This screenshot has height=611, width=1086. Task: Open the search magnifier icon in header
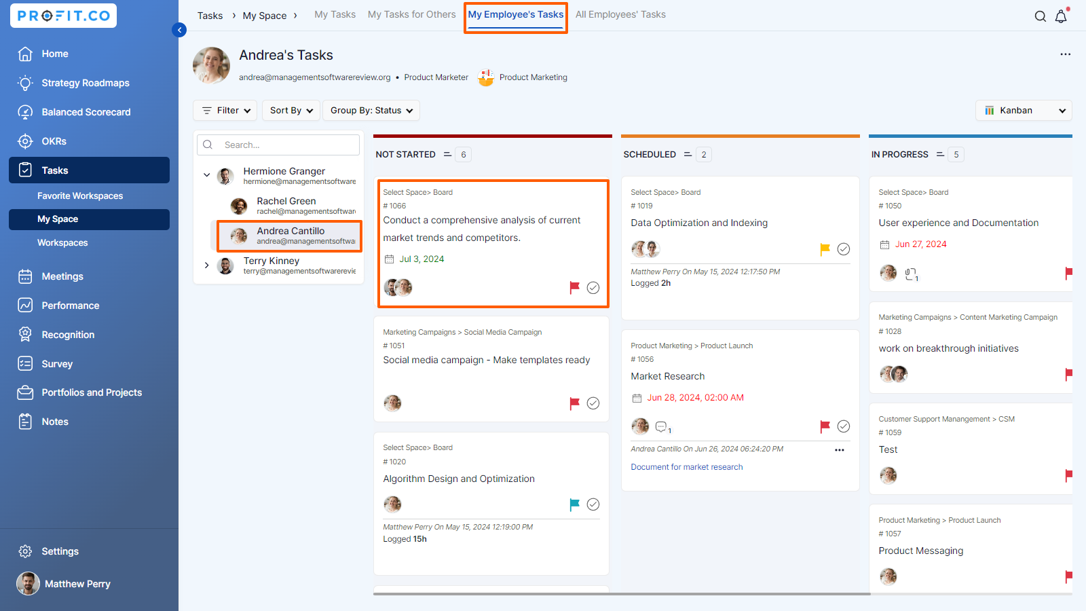coord(1040,16)
